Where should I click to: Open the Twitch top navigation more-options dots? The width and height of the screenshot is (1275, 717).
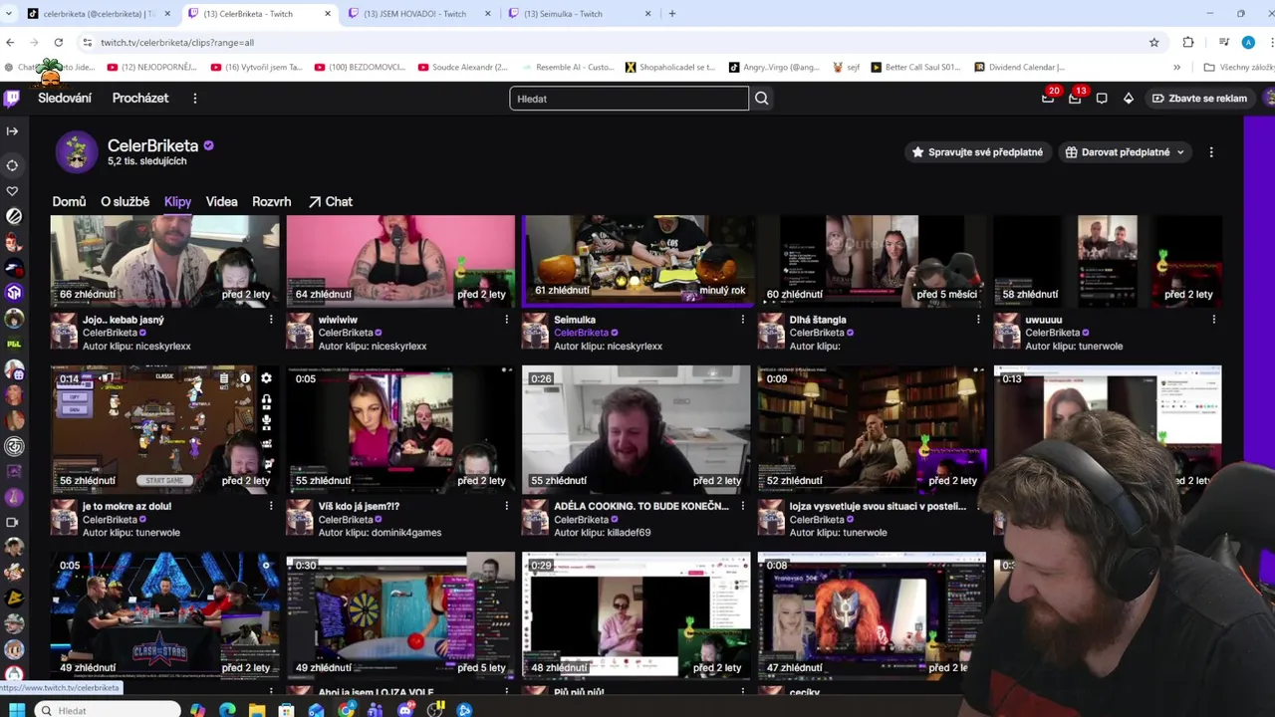195,99
